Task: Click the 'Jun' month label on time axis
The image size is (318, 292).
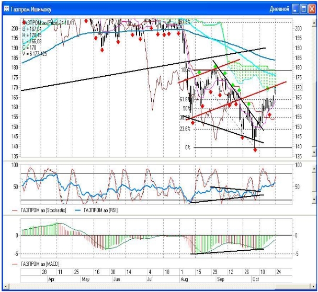Action: 117,279
